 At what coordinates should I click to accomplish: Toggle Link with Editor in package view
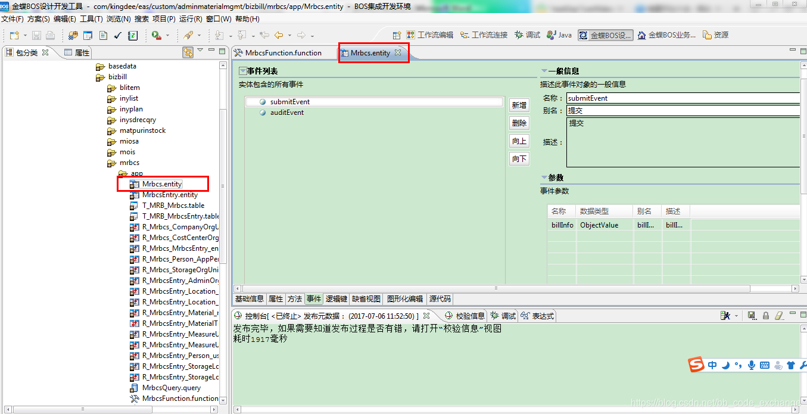(x=188, y=52)
